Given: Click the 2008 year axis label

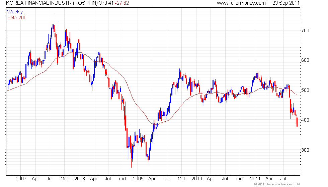Looking at the screenshot, I should (80, 179).
